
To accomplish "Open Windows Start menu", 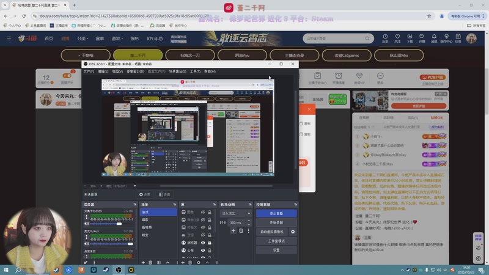I will 6,269.
